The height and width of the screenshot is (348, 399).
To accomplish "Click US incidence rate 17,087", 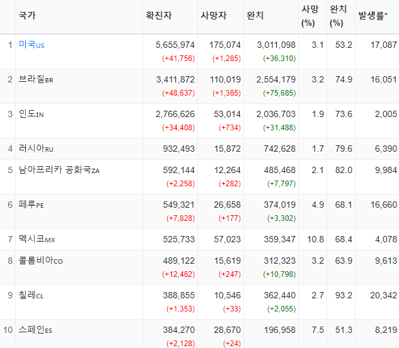I will pyautogui.click(x=384, y=45).
